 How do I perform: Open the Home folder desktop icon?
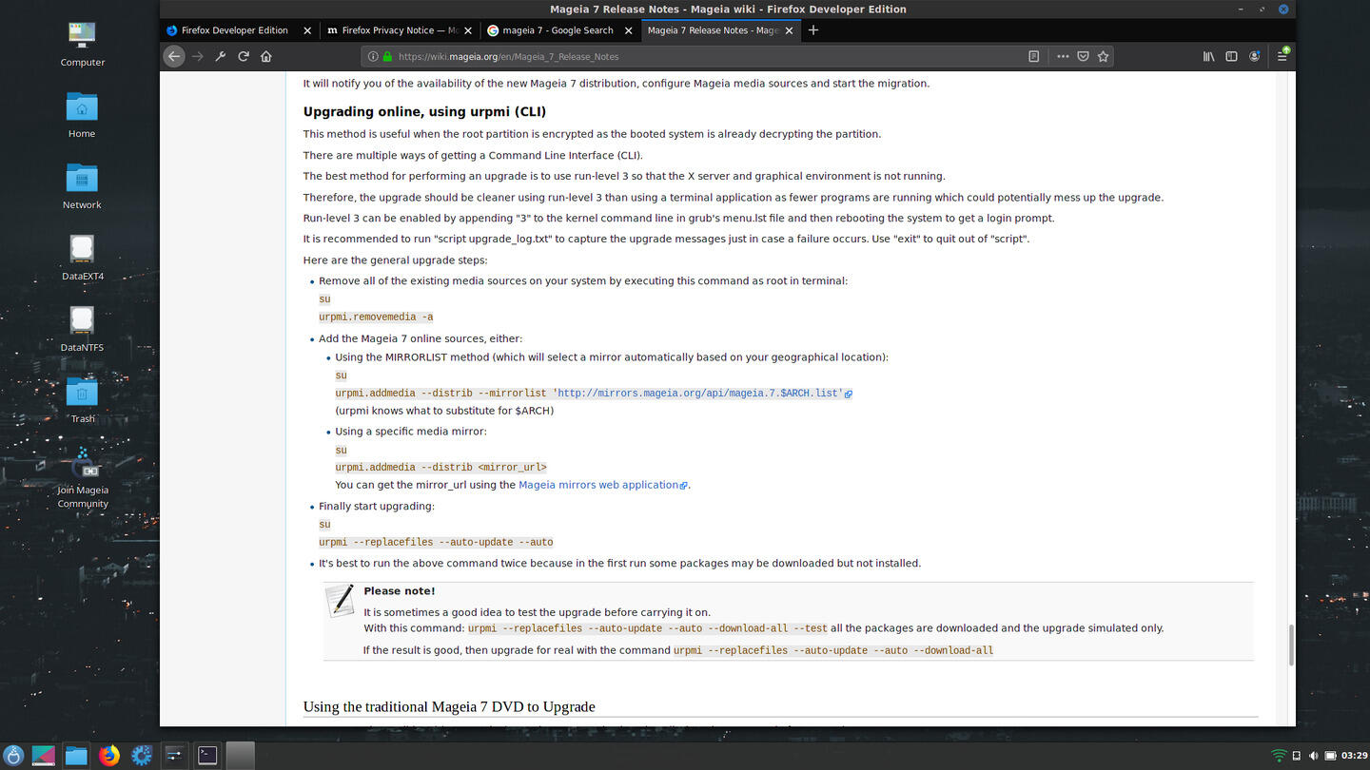82,116
